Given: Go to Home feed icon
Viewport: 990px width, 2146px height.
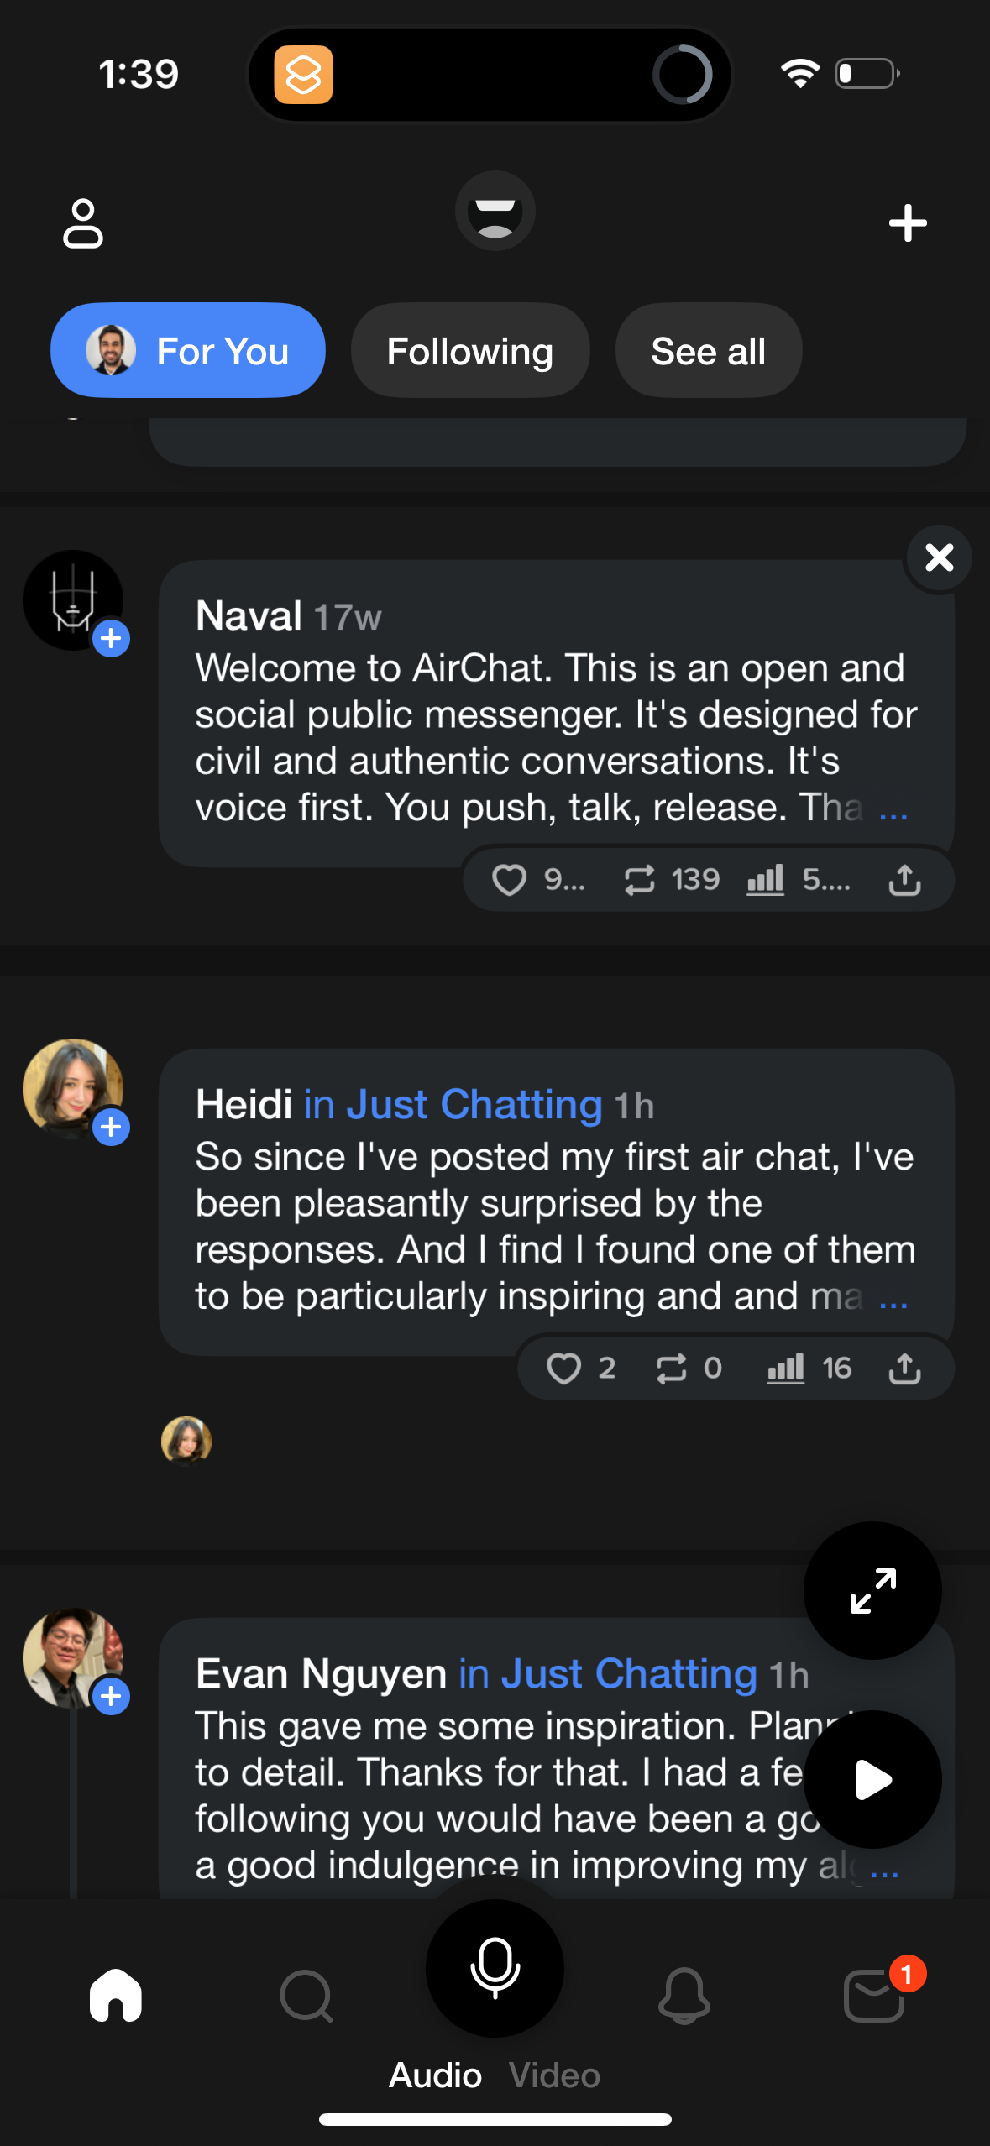Looking at the screenshot, I should [x=116, y=1997].
